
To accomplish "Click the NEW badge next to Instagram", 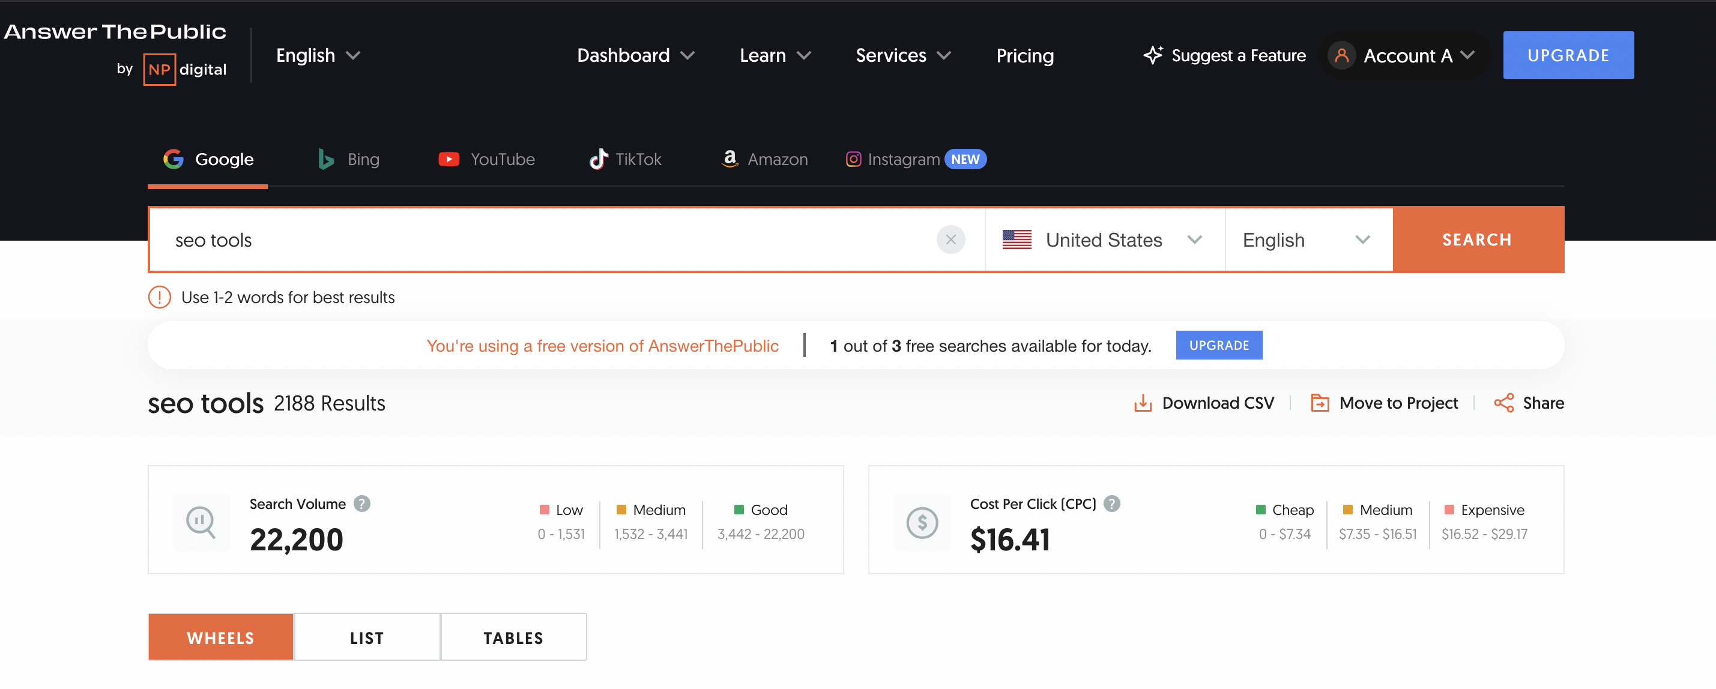I will point(965,159).
